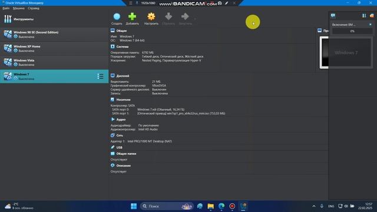This screenshot has width=377, height=212.
Task: Expand the Запустить dropdown arrow
Action: [195, 18]
